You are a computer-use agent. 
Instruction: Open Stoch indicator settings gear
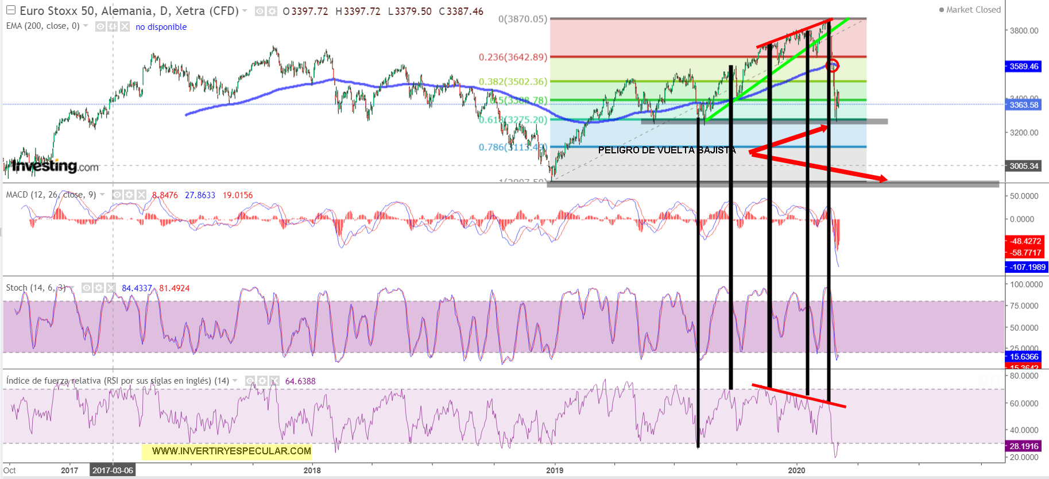click(99, 288)
